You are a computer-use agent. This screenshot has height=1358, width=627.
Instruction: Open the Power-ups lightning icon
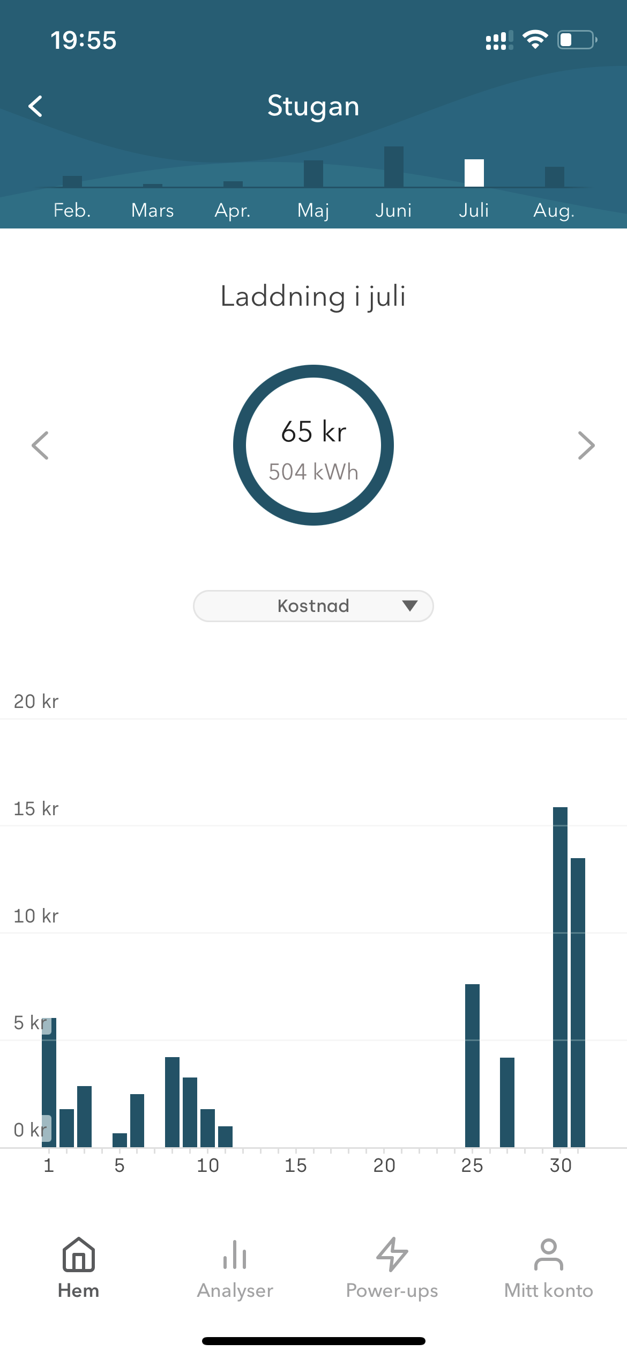[x=392, y=1254]
